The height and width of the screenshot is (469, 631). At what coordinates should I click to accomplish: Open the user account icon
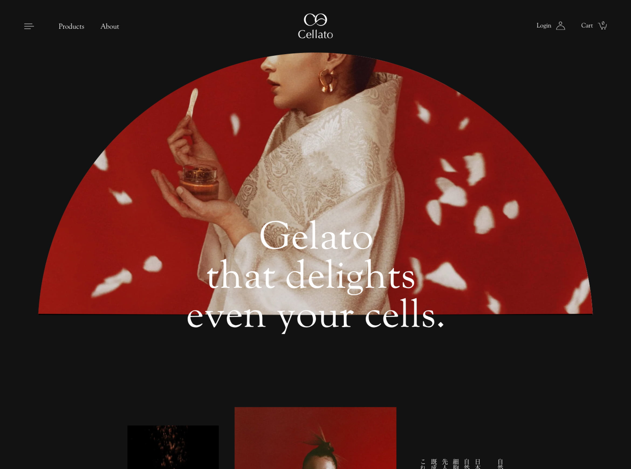pyautogui.click(x=560, y=26)
